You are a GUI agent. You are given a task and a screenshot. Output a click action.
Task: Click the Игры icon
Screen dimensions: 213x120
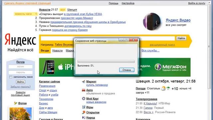pyautogui.click(x=84, y=107)
